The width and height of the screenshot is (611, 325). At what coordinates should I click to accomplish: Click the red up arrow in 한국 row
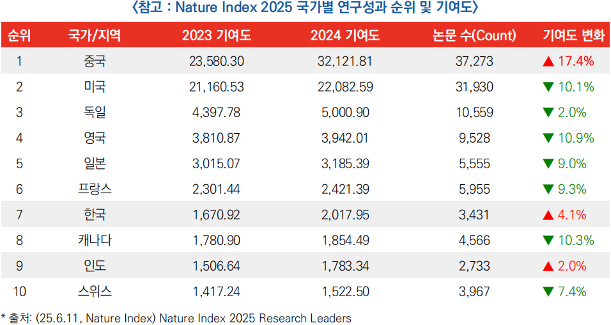pyautogui.click(x=548, y=215)
